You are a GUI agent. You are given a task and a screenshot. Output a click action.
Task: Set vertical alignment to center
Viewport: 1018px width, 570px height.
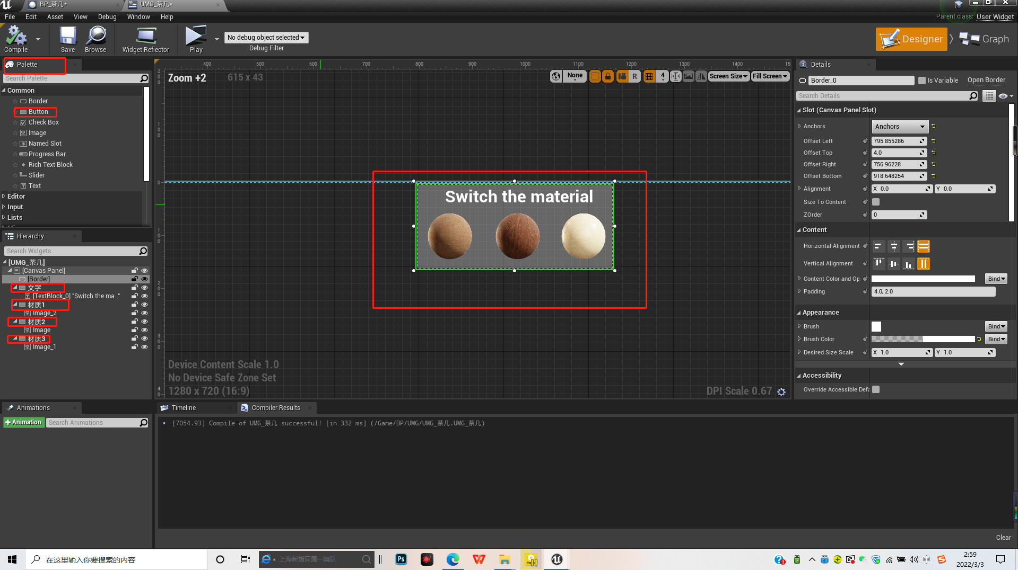[x=894, y=264]
